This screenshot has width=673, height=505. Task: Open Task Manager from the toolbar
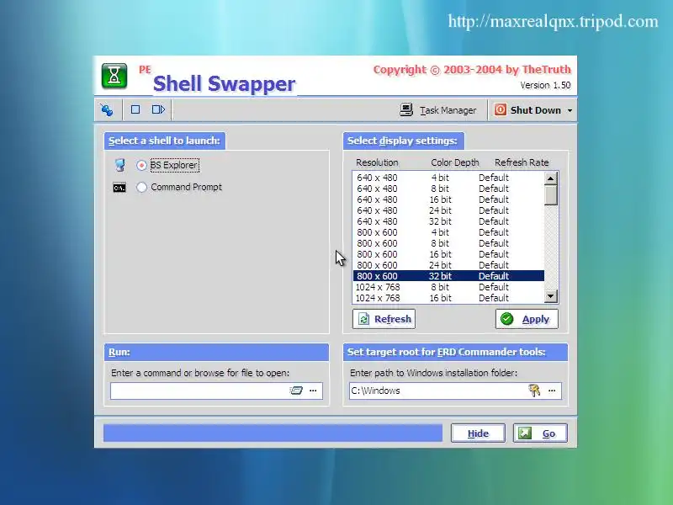pyautogui.click(x=437, y=110)
